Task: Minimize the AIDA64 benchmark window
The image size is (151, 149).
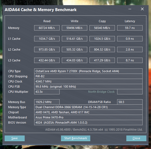Action: [x=130, y=9]
